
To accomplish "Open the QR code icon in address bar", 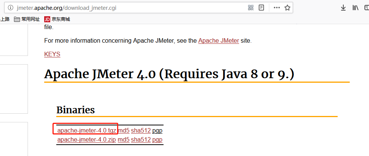I will 251,8.
